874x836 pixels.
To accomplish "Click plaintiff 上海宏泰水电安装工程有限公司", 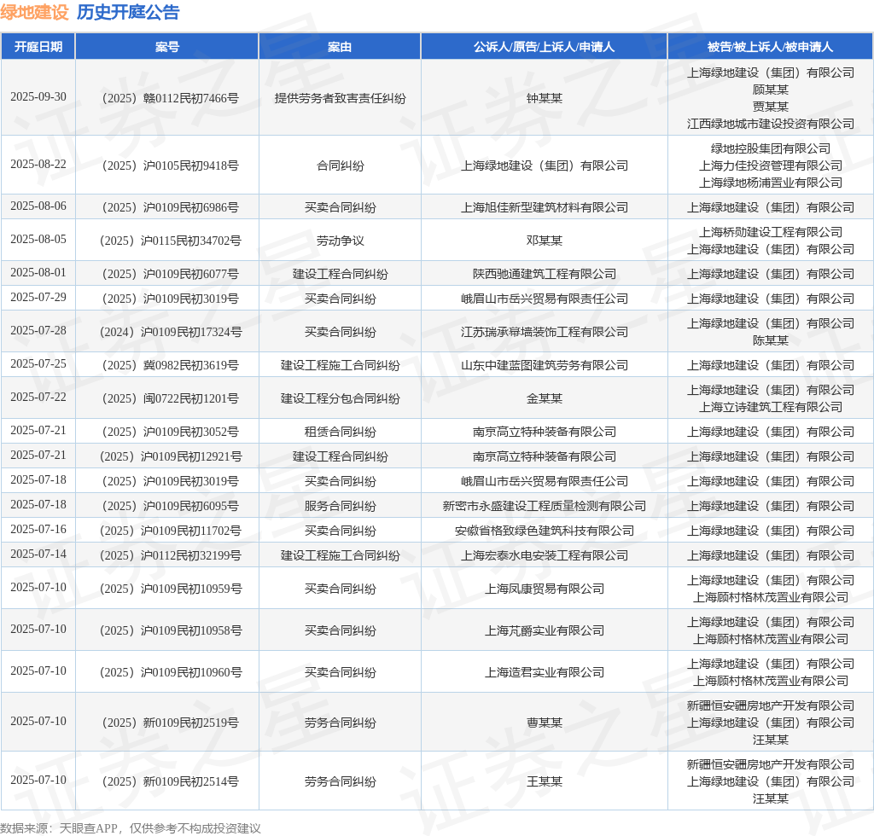I will click(x=544, y=555).
